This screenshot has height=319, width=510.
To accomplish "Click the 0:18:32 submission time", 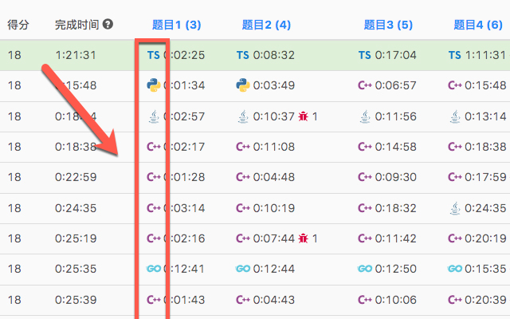I will tap(395, 208).
